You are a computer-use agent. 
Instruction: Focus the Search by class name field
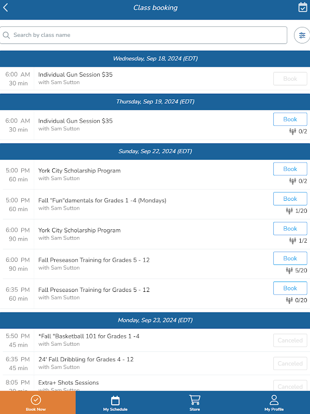tap(144, 35)
